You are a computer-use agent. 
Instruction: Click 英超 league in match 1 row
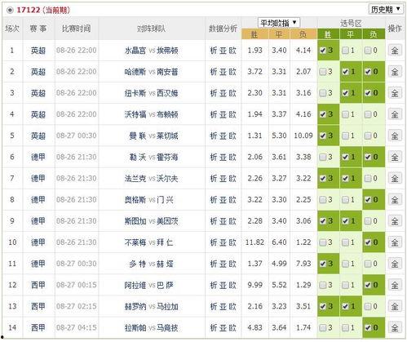click(x=38, y=51)
